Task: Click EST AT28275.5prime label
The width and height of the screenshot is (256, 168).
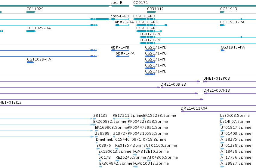Action: [x=236, y=140]
